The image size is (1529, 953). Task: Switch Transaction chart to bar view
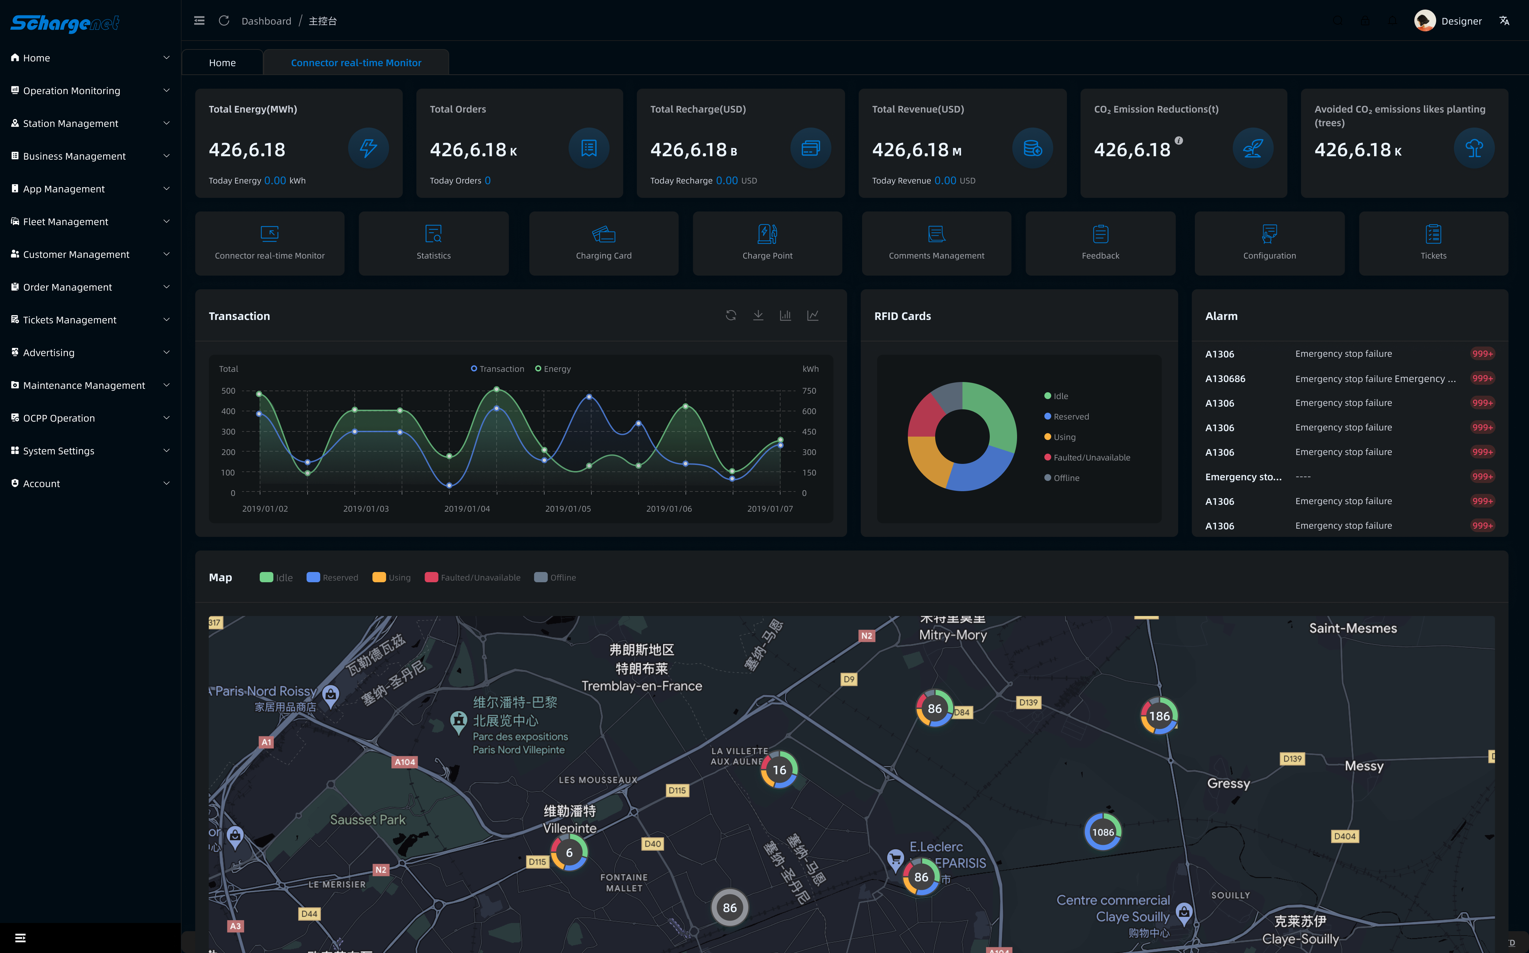[785, 315]
